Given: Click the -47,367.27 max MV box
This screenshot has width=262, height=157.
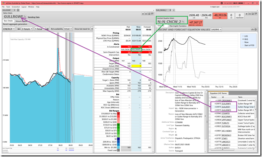Looking at the screenshot, I should (196, 23).
